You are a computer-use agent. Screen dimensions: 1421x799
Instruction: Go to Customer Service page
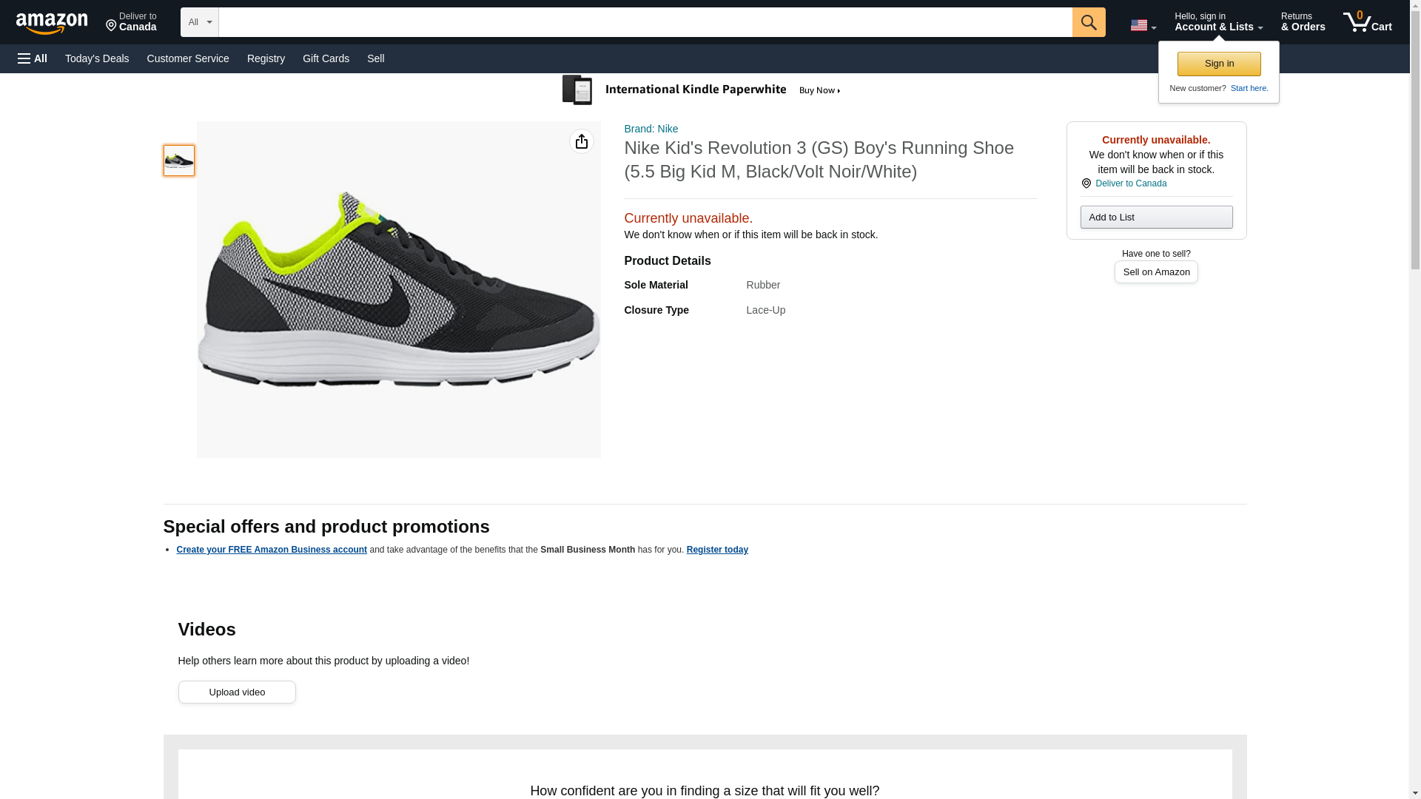188,58
